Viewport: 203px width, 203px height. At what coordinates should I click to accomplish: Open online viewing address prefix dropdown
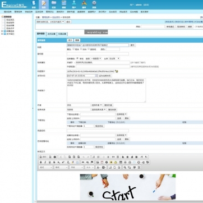[122, 135]
